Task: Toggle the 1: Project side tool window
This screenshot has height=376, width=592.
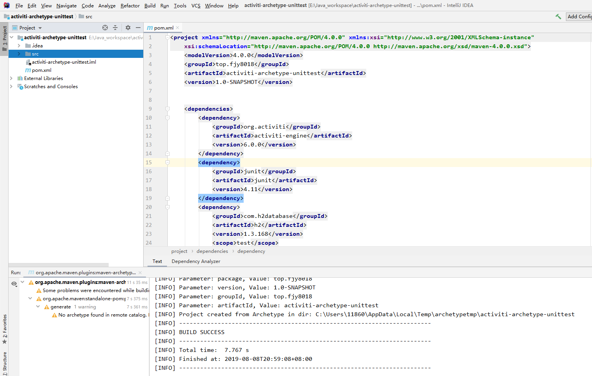Action: [4, 38]
